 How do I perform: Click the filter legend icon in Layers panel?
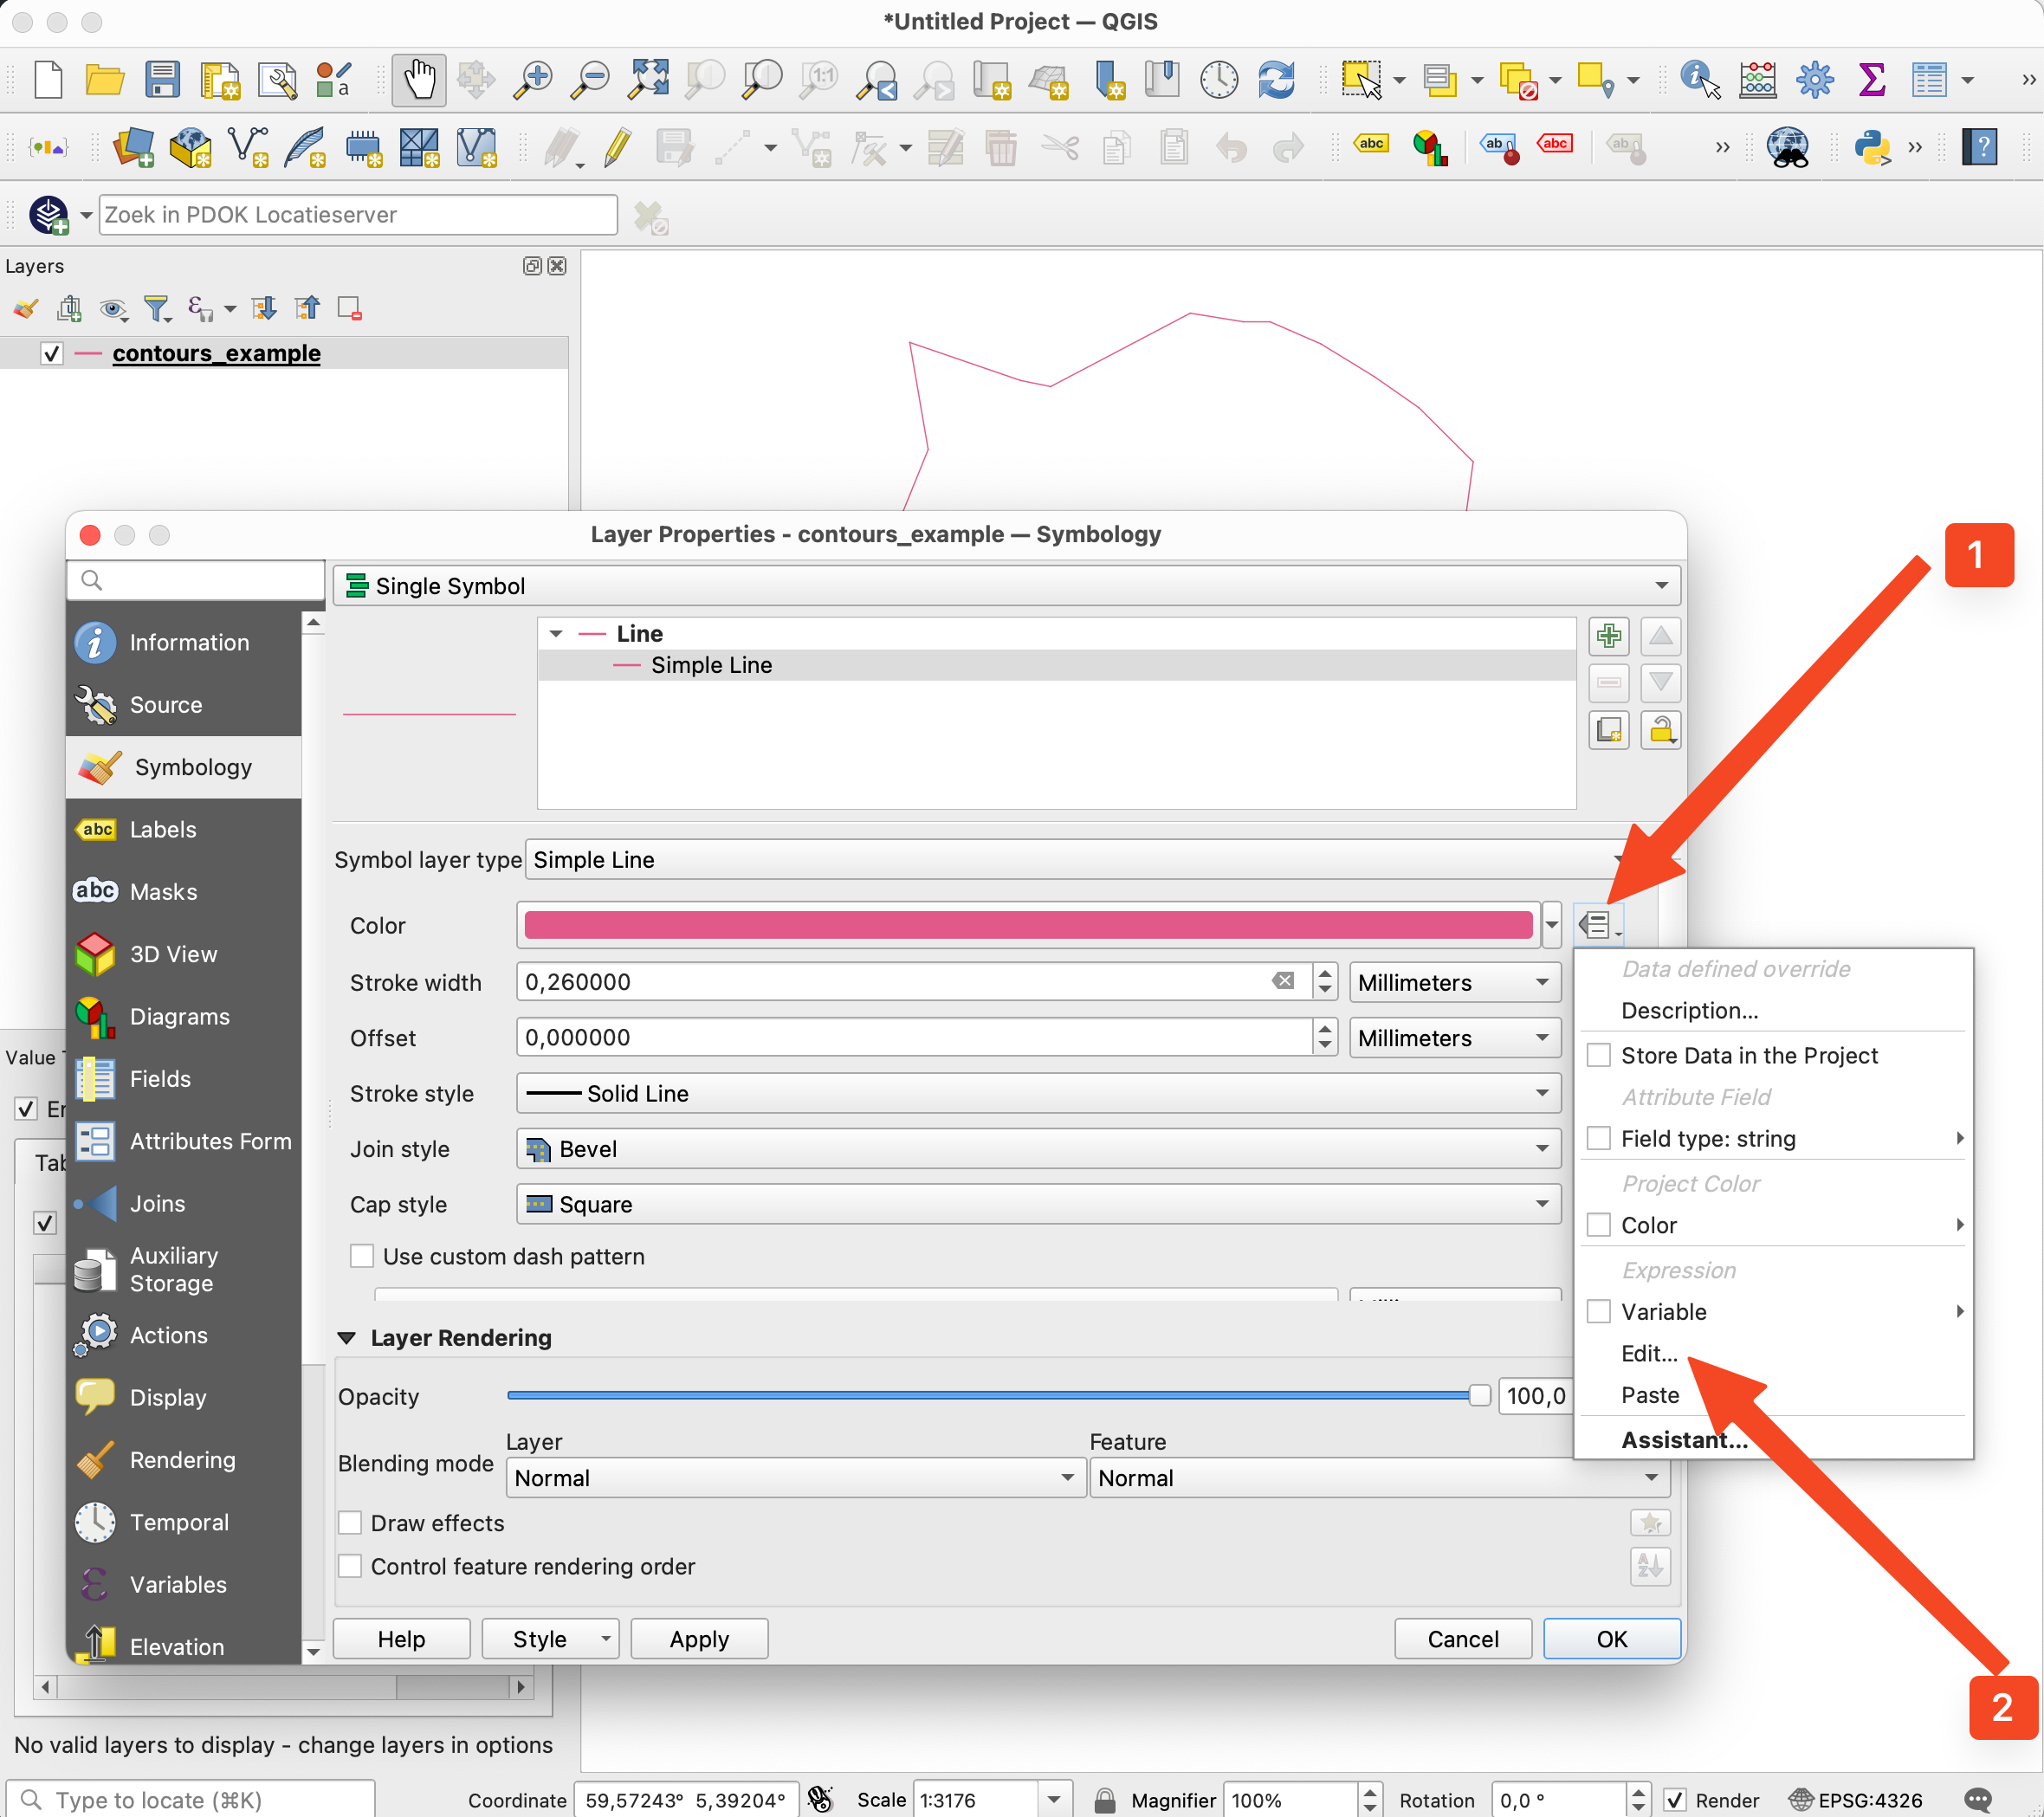tap(157, 309)
